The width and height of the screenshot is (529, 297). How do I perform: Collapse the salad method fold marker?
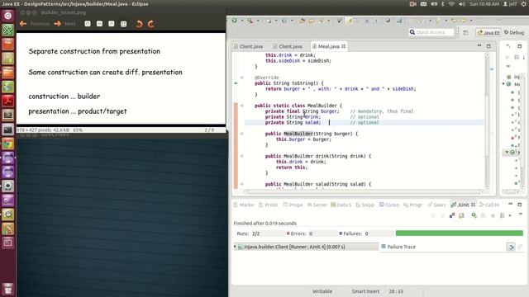click(x=242, y=184)
